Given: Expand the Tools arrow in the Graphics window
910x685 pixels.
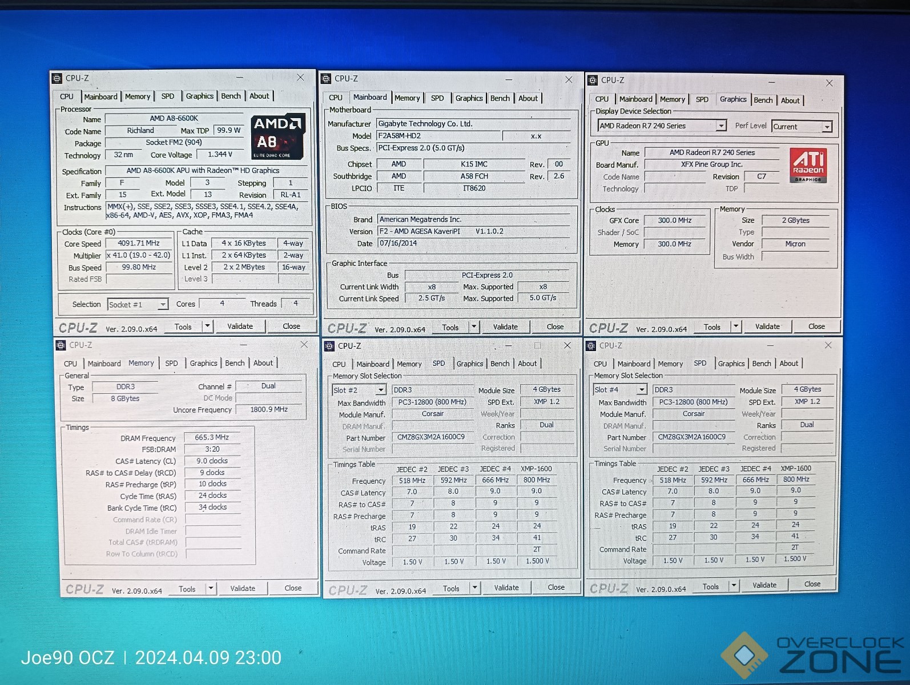Looking at the screenshot, I should tap(736, 327).
